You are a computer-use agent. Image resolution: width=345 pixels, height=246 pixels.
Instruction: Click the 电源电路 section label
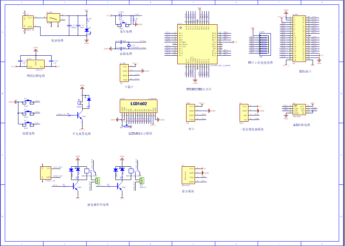[x=57, y=41]
